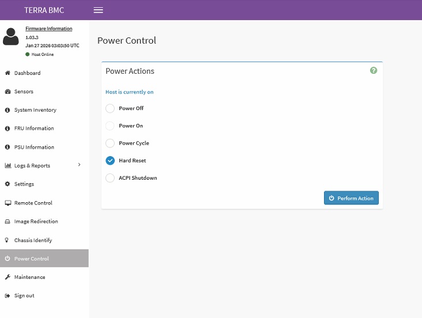
Task: Open the Firmware Information link
Action: 48,29
